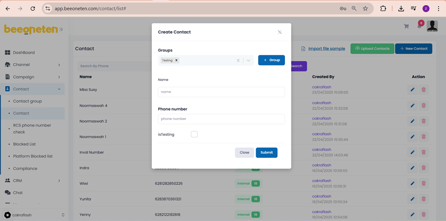Click the Import file sample link
This screenshot has width=446, height=221.
pos(326,49)
